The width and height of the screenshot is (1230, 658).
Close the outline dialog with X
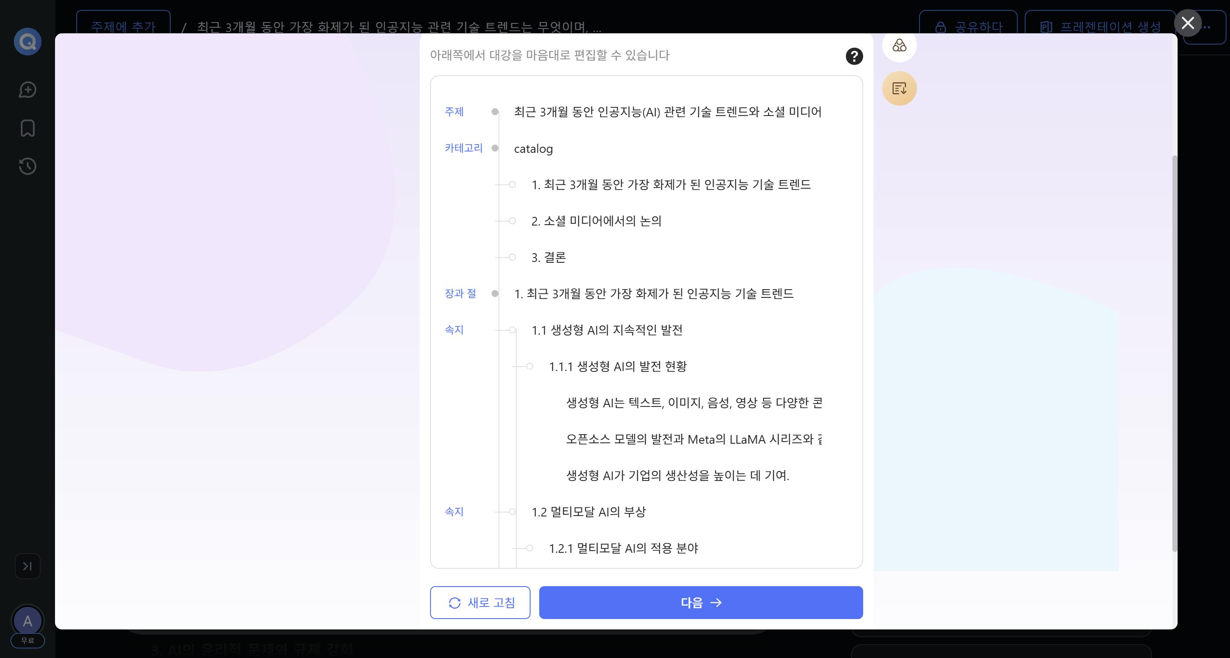click(1188, 23)
